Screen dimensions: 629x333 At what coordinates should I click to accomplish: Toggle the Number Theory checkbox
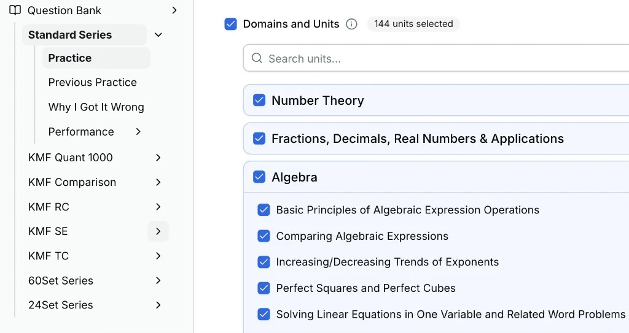tap(259, 100)
